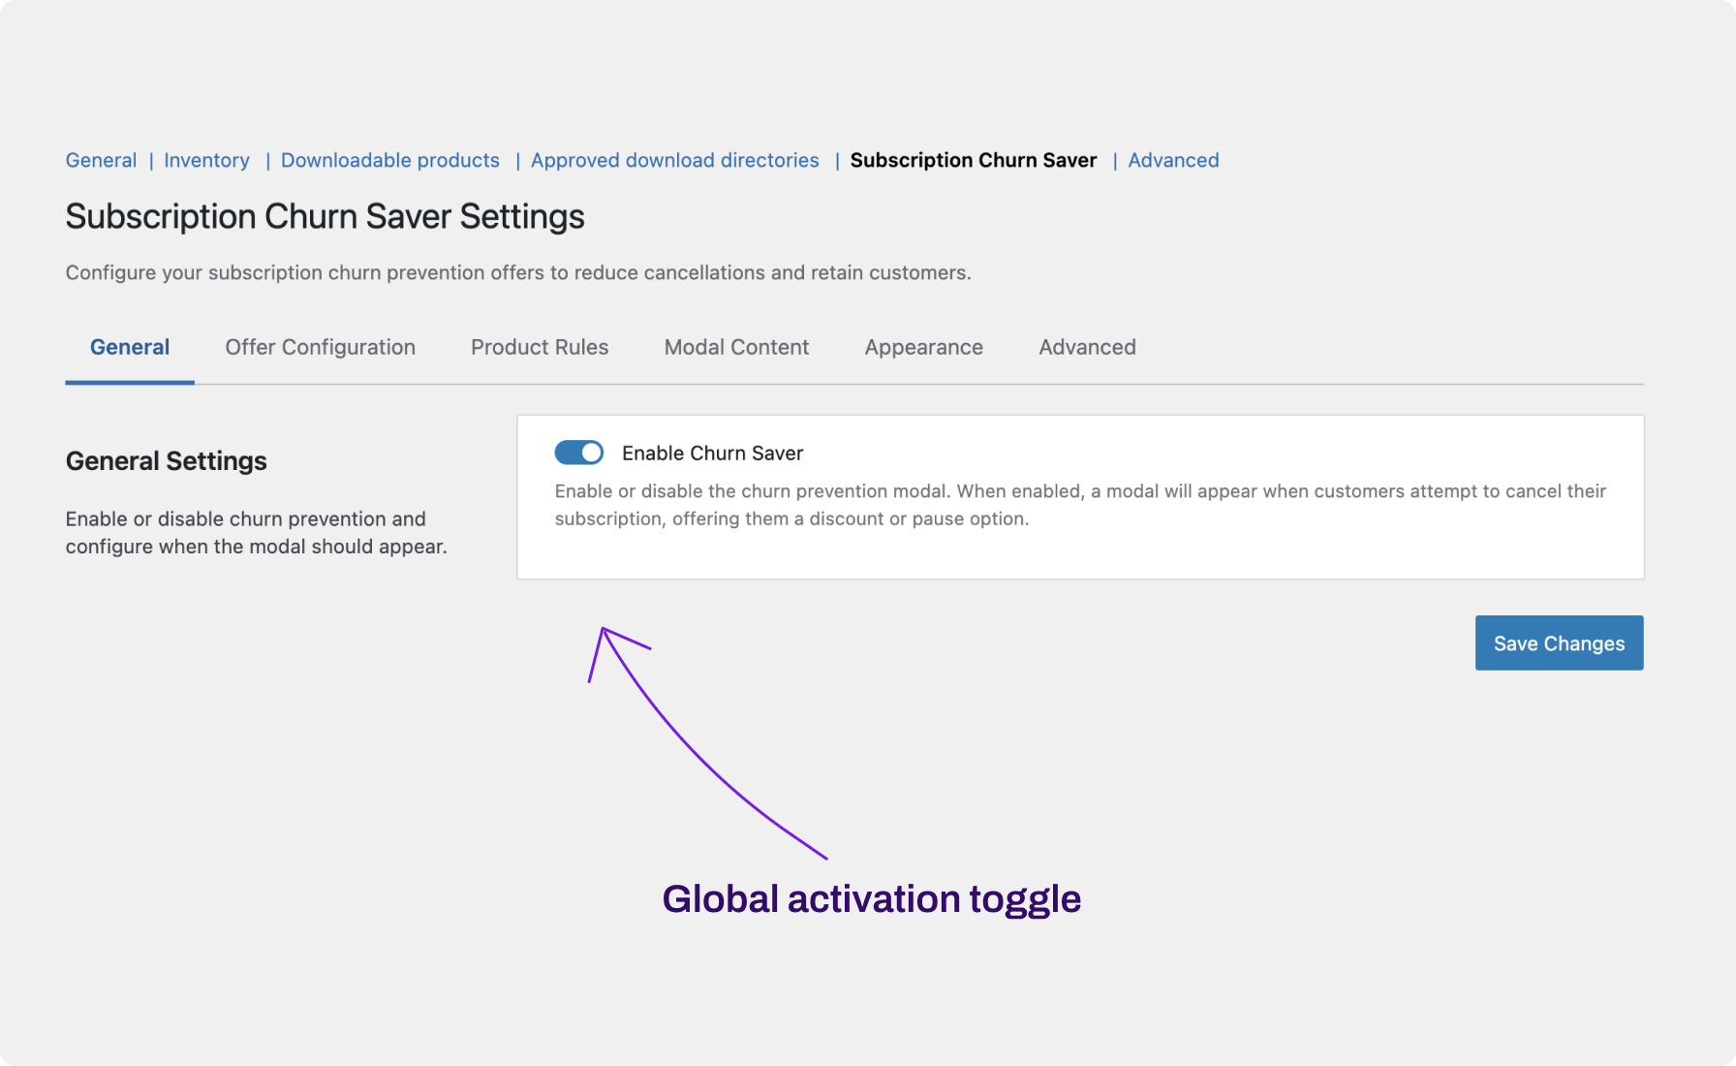1736x1066 pixels.
Task: Switch to the Product Rules tab
Action: click(540, 347)
